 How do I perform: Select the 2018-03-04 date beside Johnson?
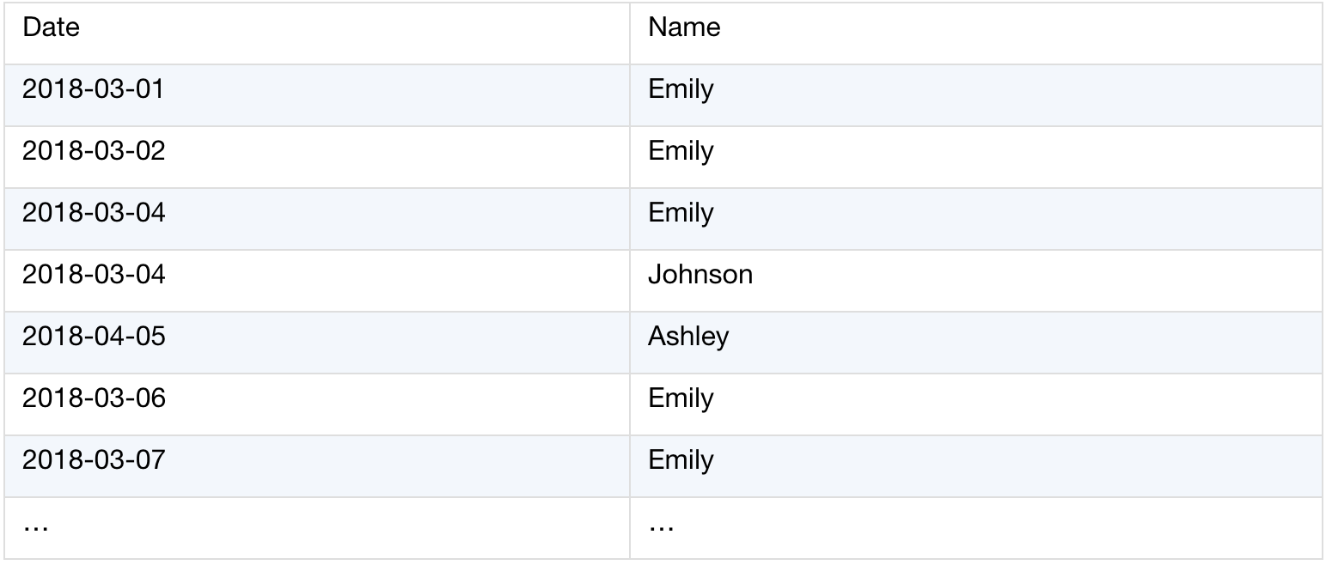(x=317, y=280)
